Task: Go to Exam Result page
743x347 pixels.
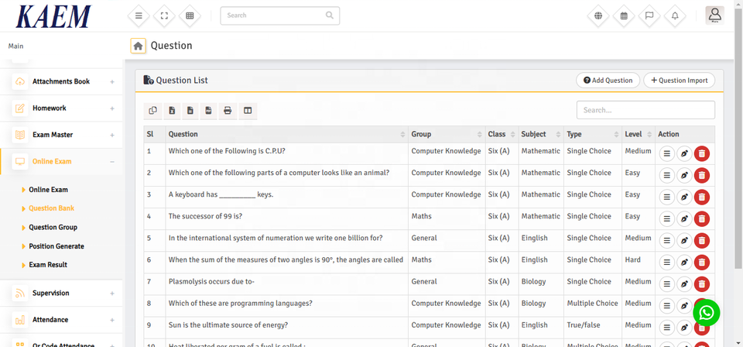Action: pos(48,265)
